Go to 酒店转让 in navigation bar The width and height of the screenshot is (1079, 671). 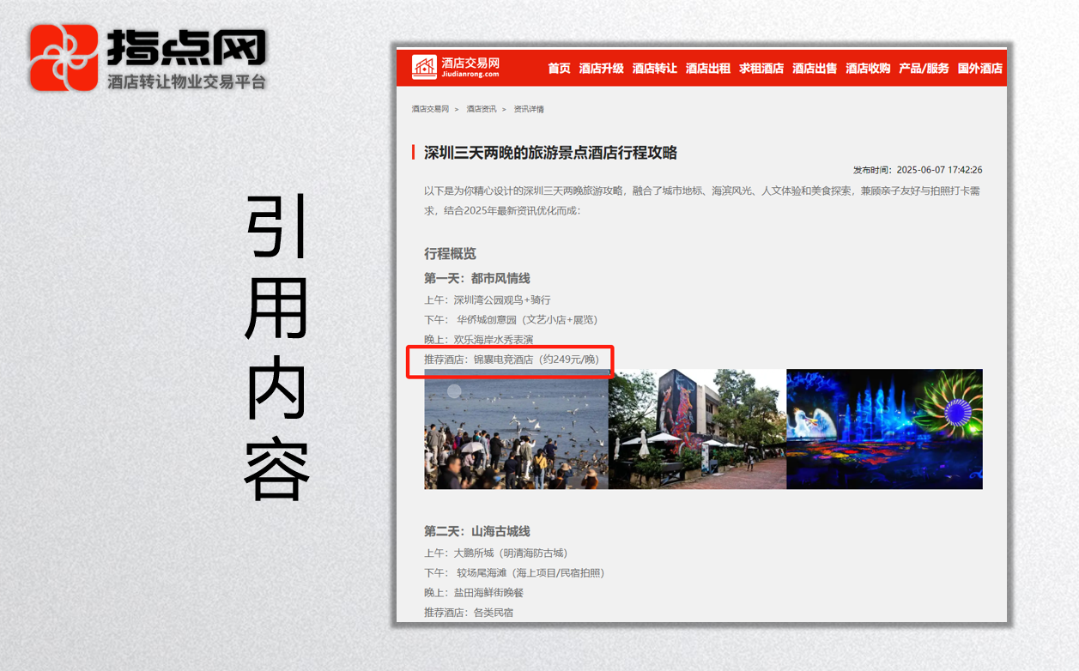pyautogui.click(x=654, y=69)
